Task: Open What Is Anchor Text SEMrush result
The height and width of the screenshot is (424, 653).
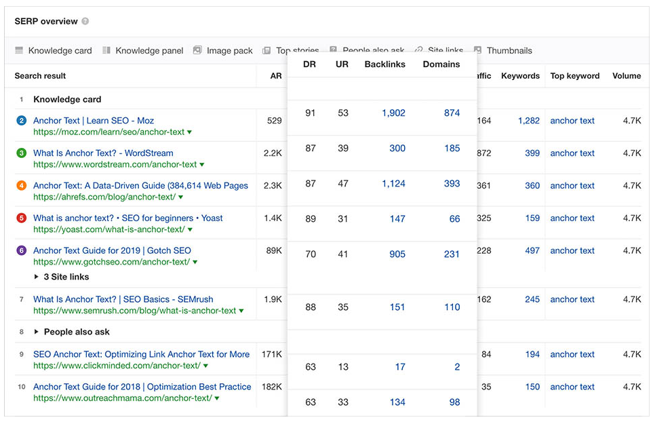Action: (x=123, y=299)
